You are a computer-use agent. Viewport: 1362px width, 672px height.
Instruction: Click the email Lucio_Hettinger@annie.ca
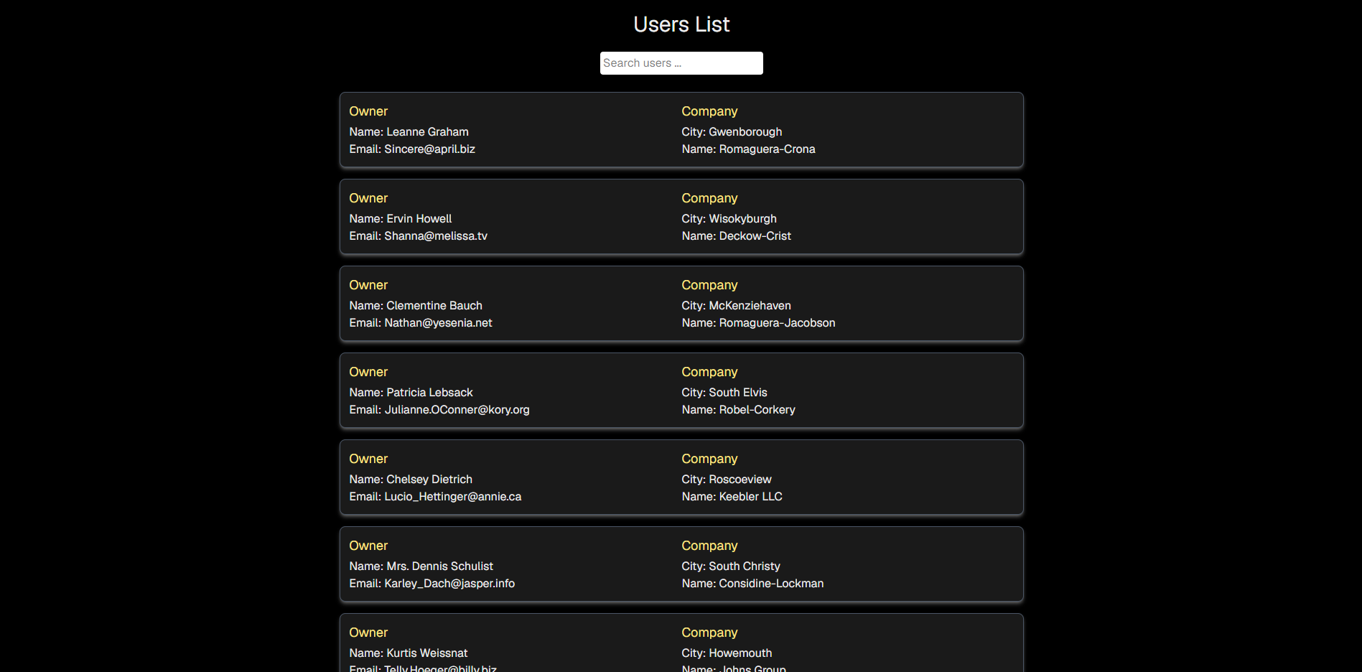(453, 497)
